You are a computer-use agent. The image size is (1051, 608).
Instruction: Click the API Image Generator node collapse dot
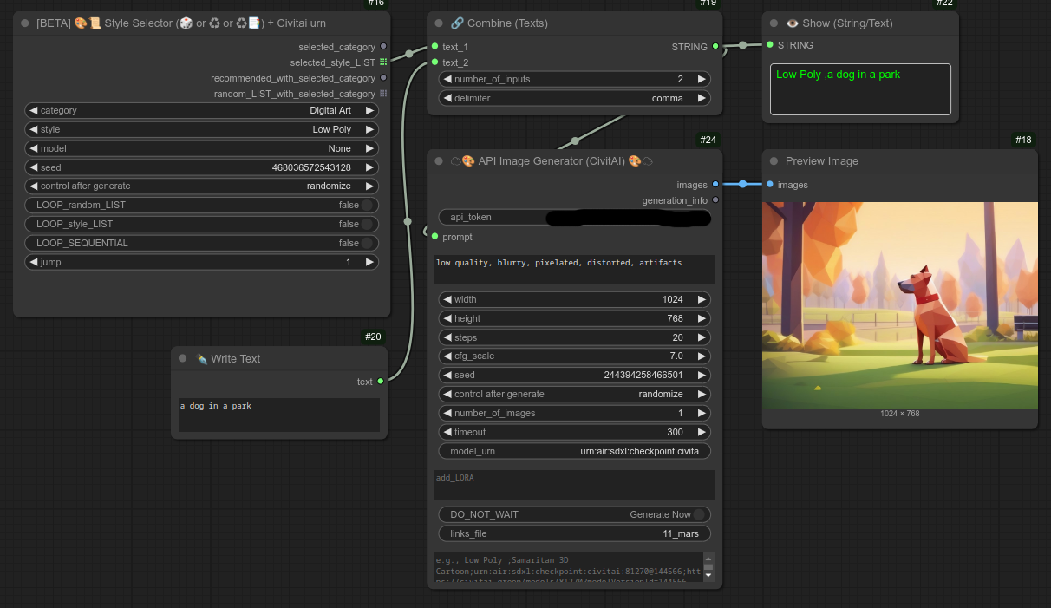pyautogui.click(x=439, y=161)
